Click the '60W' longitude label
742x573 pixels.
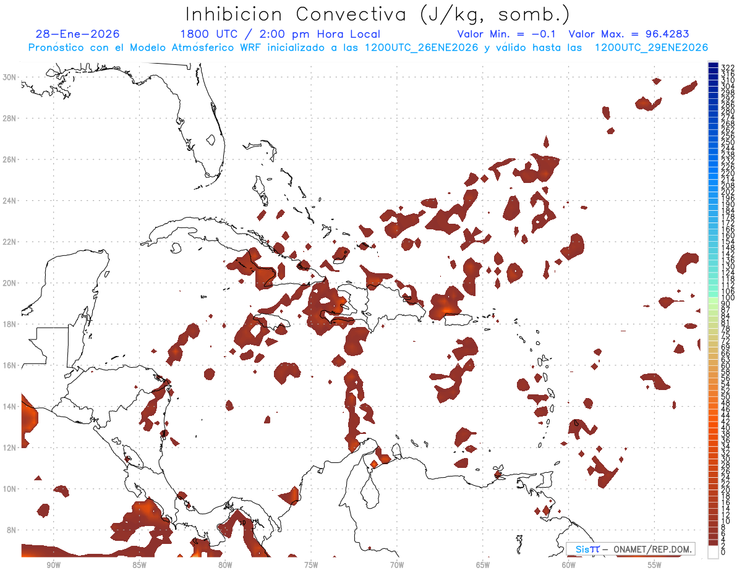[569, 566]
